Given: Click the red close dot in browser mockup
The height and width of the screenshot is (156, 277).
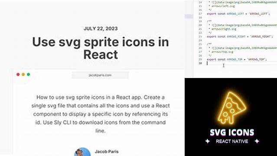Looking at the screenshot, I should point(18,75).
